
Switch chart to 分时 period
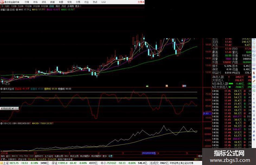(x=7, y=6)
